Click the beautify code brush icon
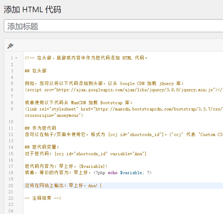Screen dimensions: 223x214 (x=10, y=46)
